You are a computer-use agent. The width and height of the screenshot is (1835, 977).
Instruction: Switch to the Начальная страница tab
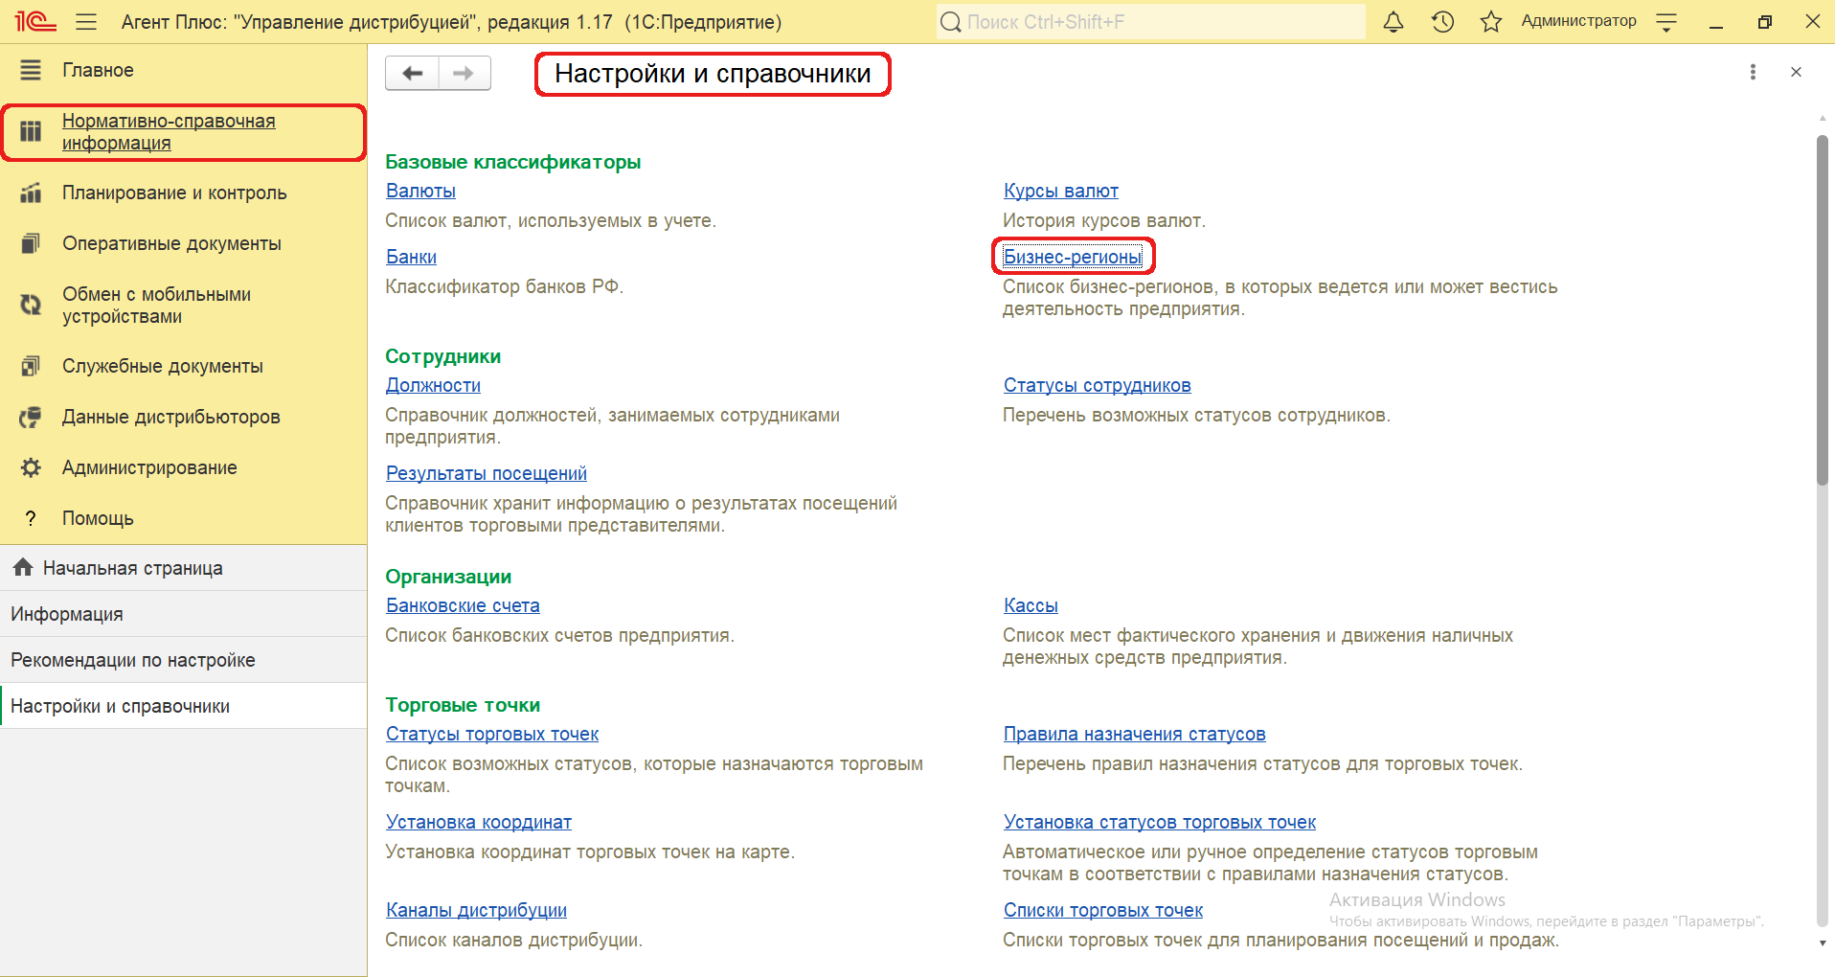click(132, 568)
